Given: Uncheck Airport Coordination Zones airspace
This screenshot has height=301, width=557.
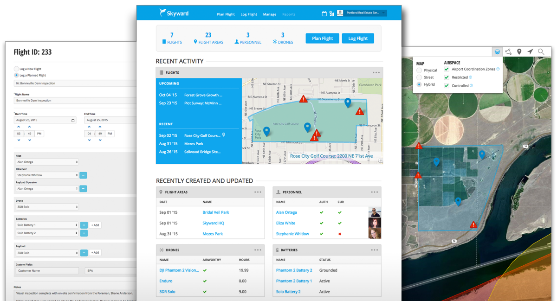Looking at the screenshot, I should [447, 69].
